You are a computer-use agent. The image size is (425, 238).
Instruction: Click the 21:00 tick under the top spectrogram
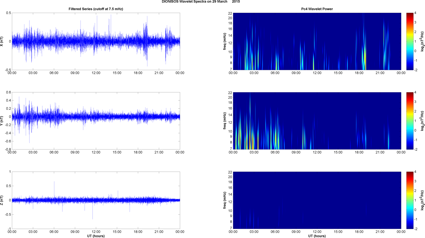coord(380,73)
